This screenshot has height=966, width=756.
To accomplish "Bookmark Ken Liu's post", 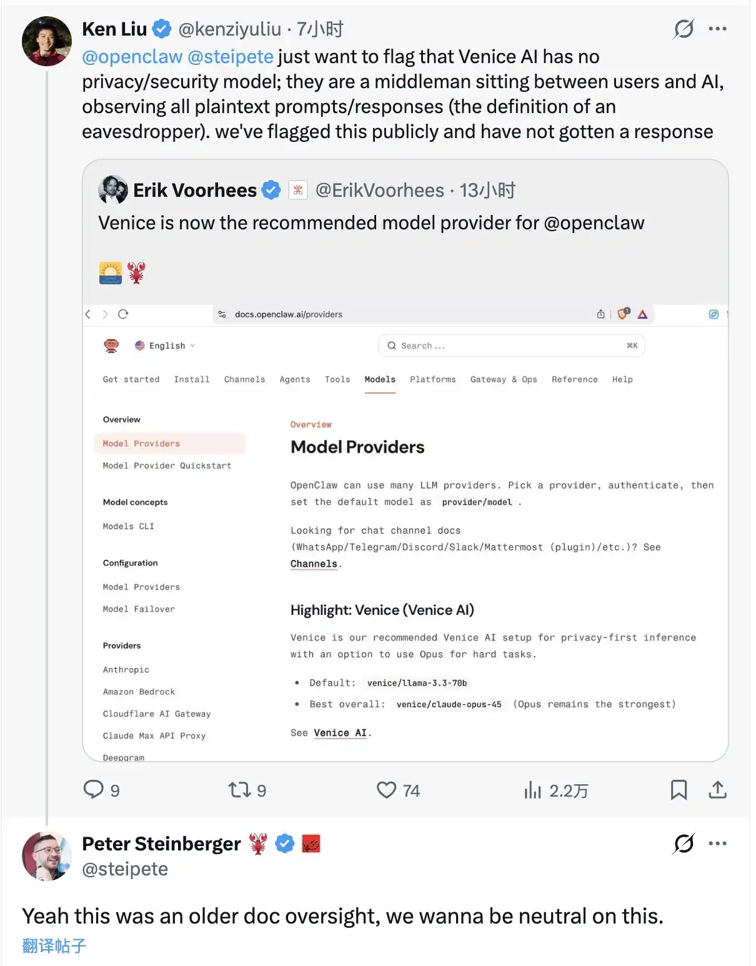I will [x=679, y=790].
